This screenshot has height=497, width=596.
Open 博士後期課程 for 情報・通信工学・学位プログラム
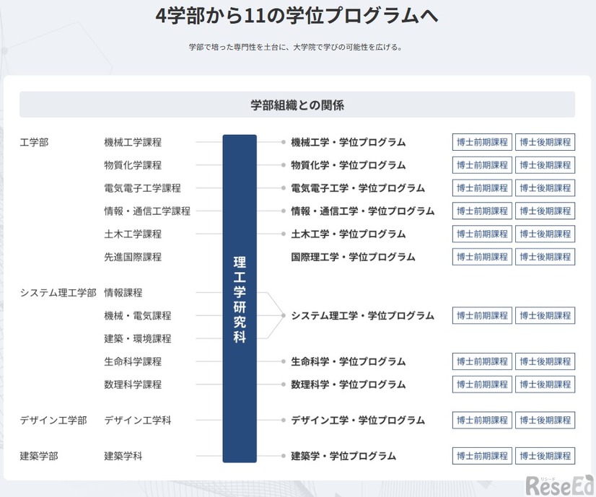545,211
